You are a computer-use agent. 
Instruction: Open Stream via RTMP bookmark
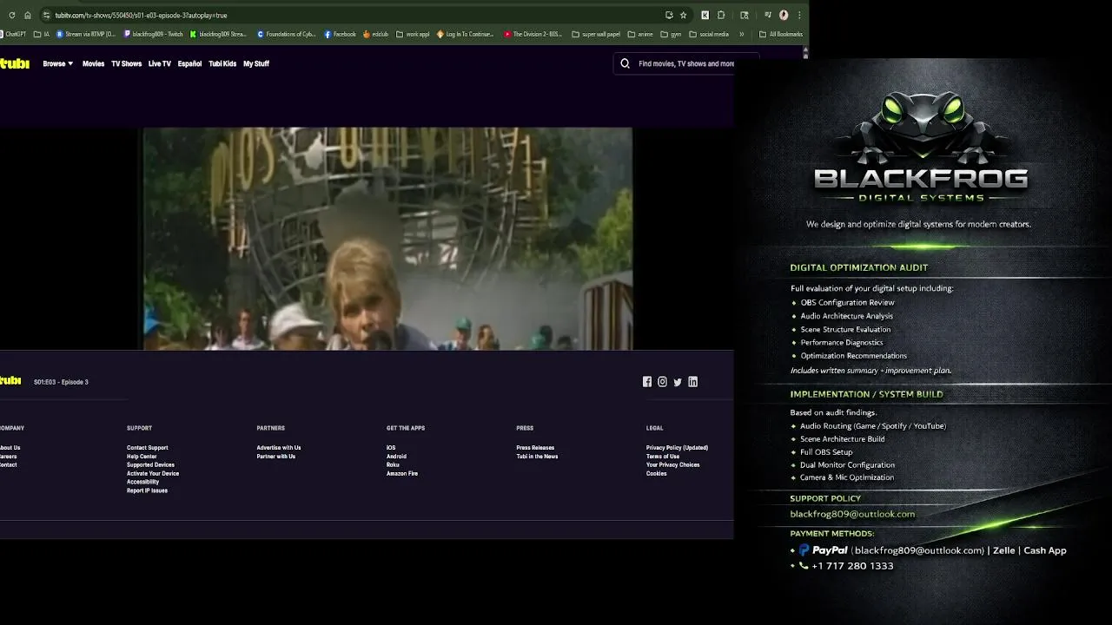point(86,34)
